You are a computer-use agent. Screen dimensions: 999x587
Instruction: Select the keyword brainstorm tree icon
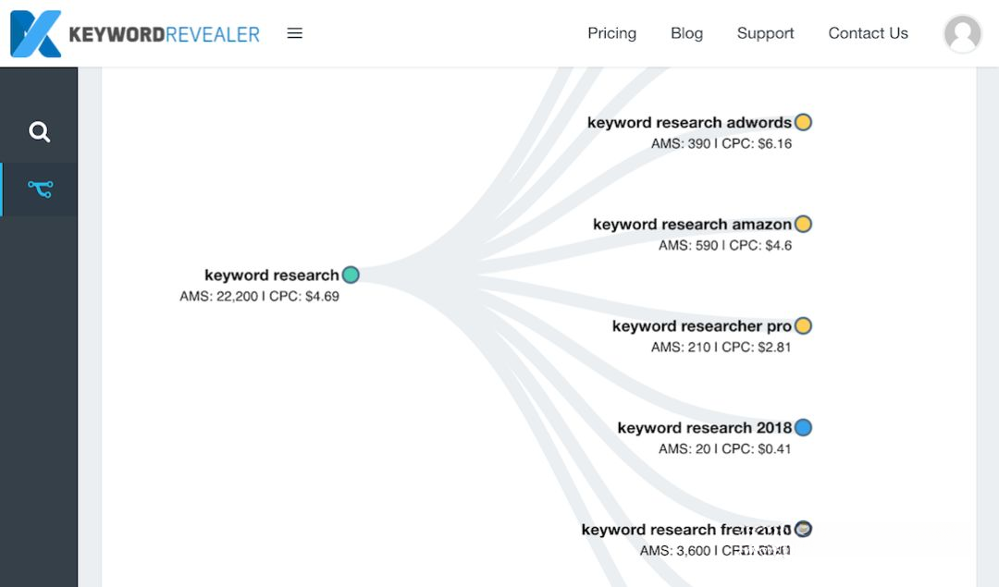point(40,190)
